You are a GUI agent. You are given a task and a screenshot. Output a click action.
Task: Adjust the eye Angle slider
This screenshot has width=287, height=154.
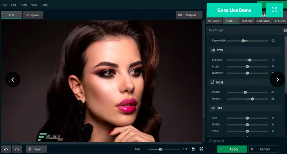[247, 67]
